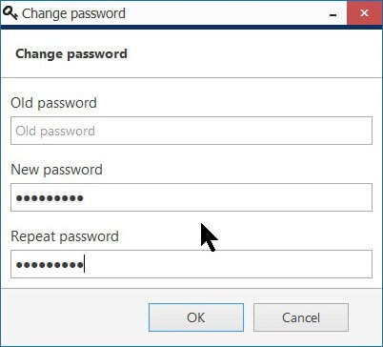Click the "Change password" window title text
The height and width of the screenshot is (347, 383).
click(x=73, y=13)
